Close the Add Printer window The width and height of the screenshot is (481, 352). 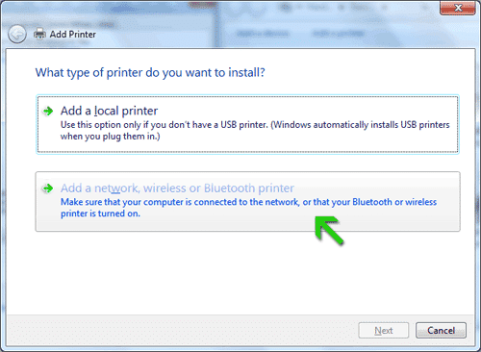pyautogui.click(x=458, y=8)
